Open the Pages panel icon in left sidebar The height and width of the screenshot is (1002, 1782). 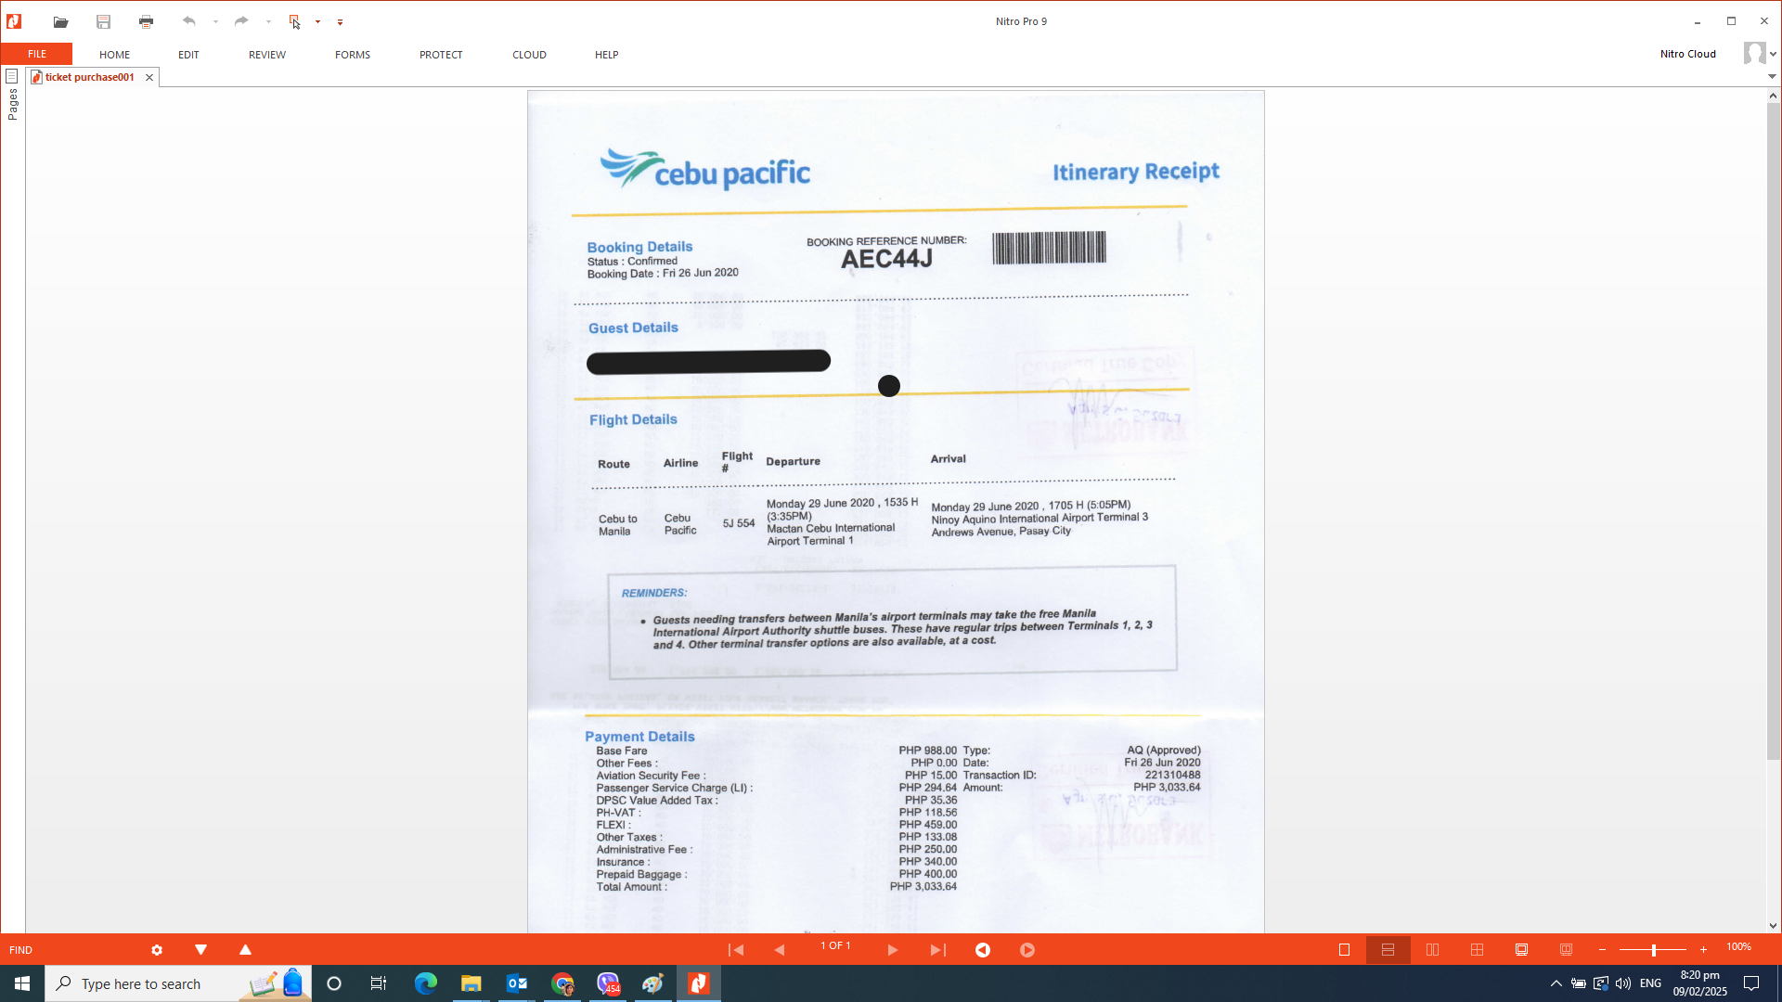12,76
